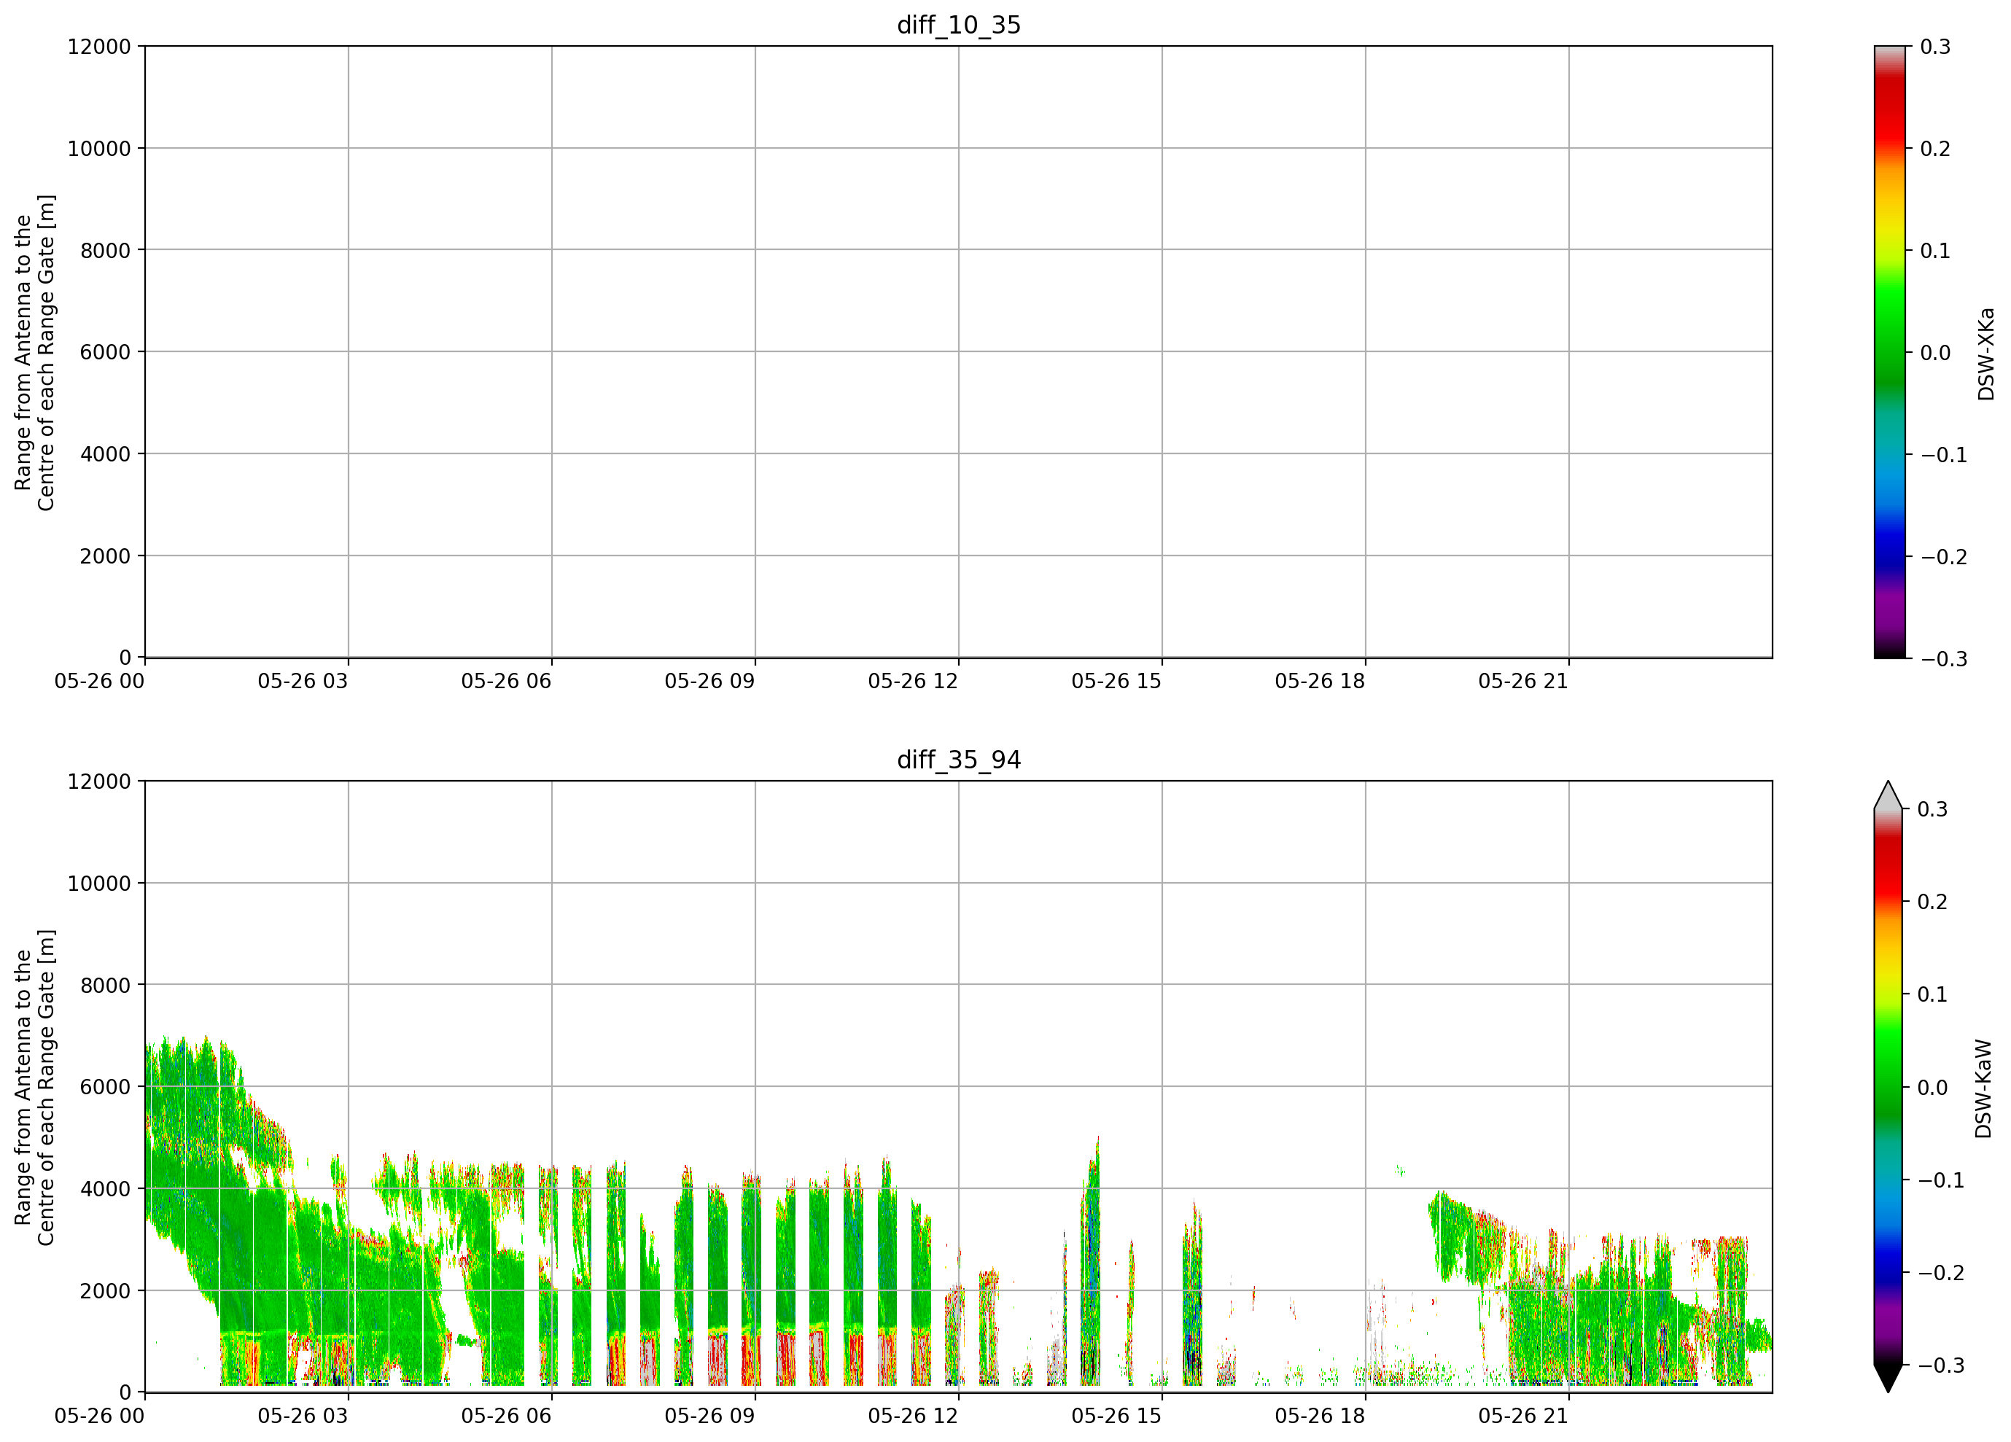Click the 6000 y-tick in diff_10_35
Image resolution: width=2011 pixels, height=1442 pixels.
[x=106, y=352]
